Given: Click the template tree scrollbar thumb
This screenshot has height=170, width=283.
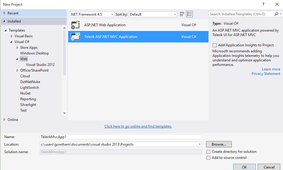Looking at the screenshot, I should pos(65,53).
